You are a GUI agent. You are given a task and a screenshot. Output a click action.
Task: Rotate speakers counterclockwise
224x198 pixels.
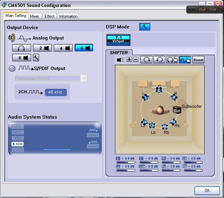point(159,60)
